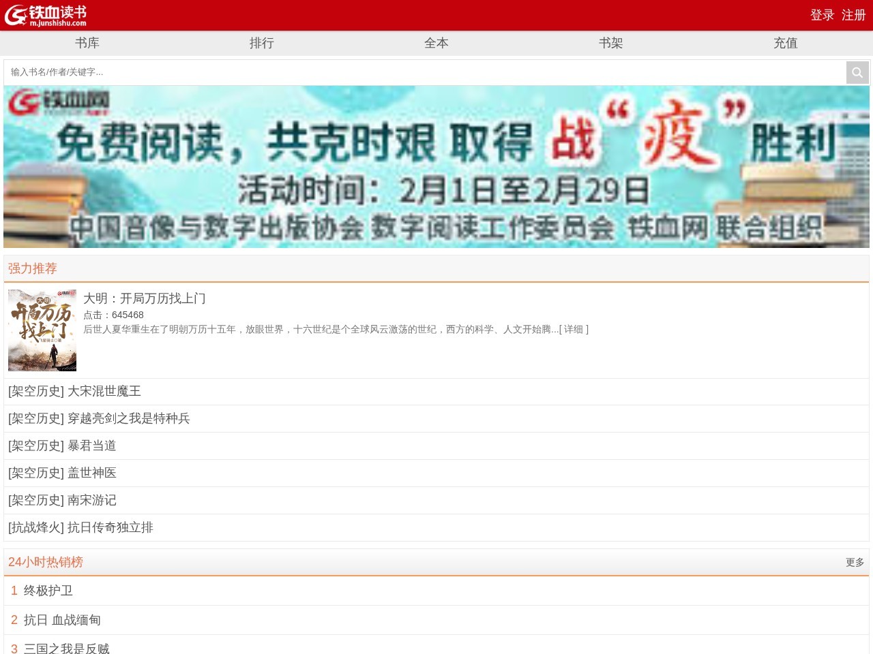The width and height of the screenshot is (873, 654).
Task: Click the search input field
Action: point(273,72)
